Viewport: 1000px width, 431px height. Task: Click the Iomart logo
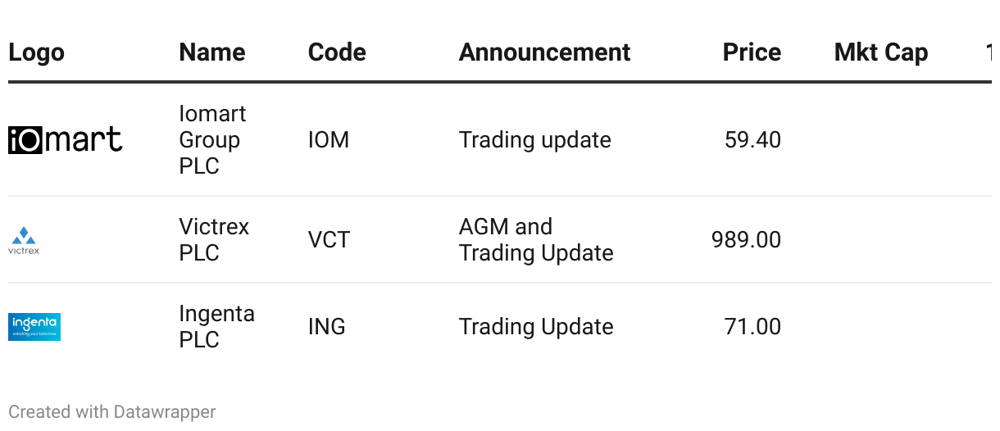66,140
